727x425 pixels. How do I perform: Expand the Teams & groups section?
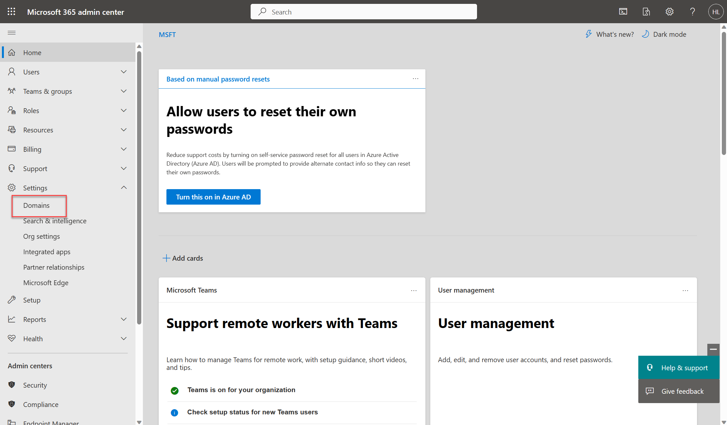[124, 91]
